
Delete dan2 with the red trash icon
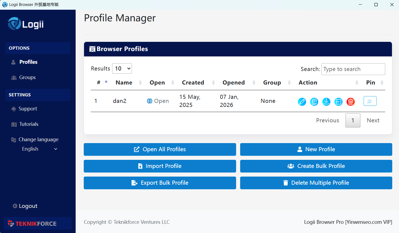[x=350, y=102]
